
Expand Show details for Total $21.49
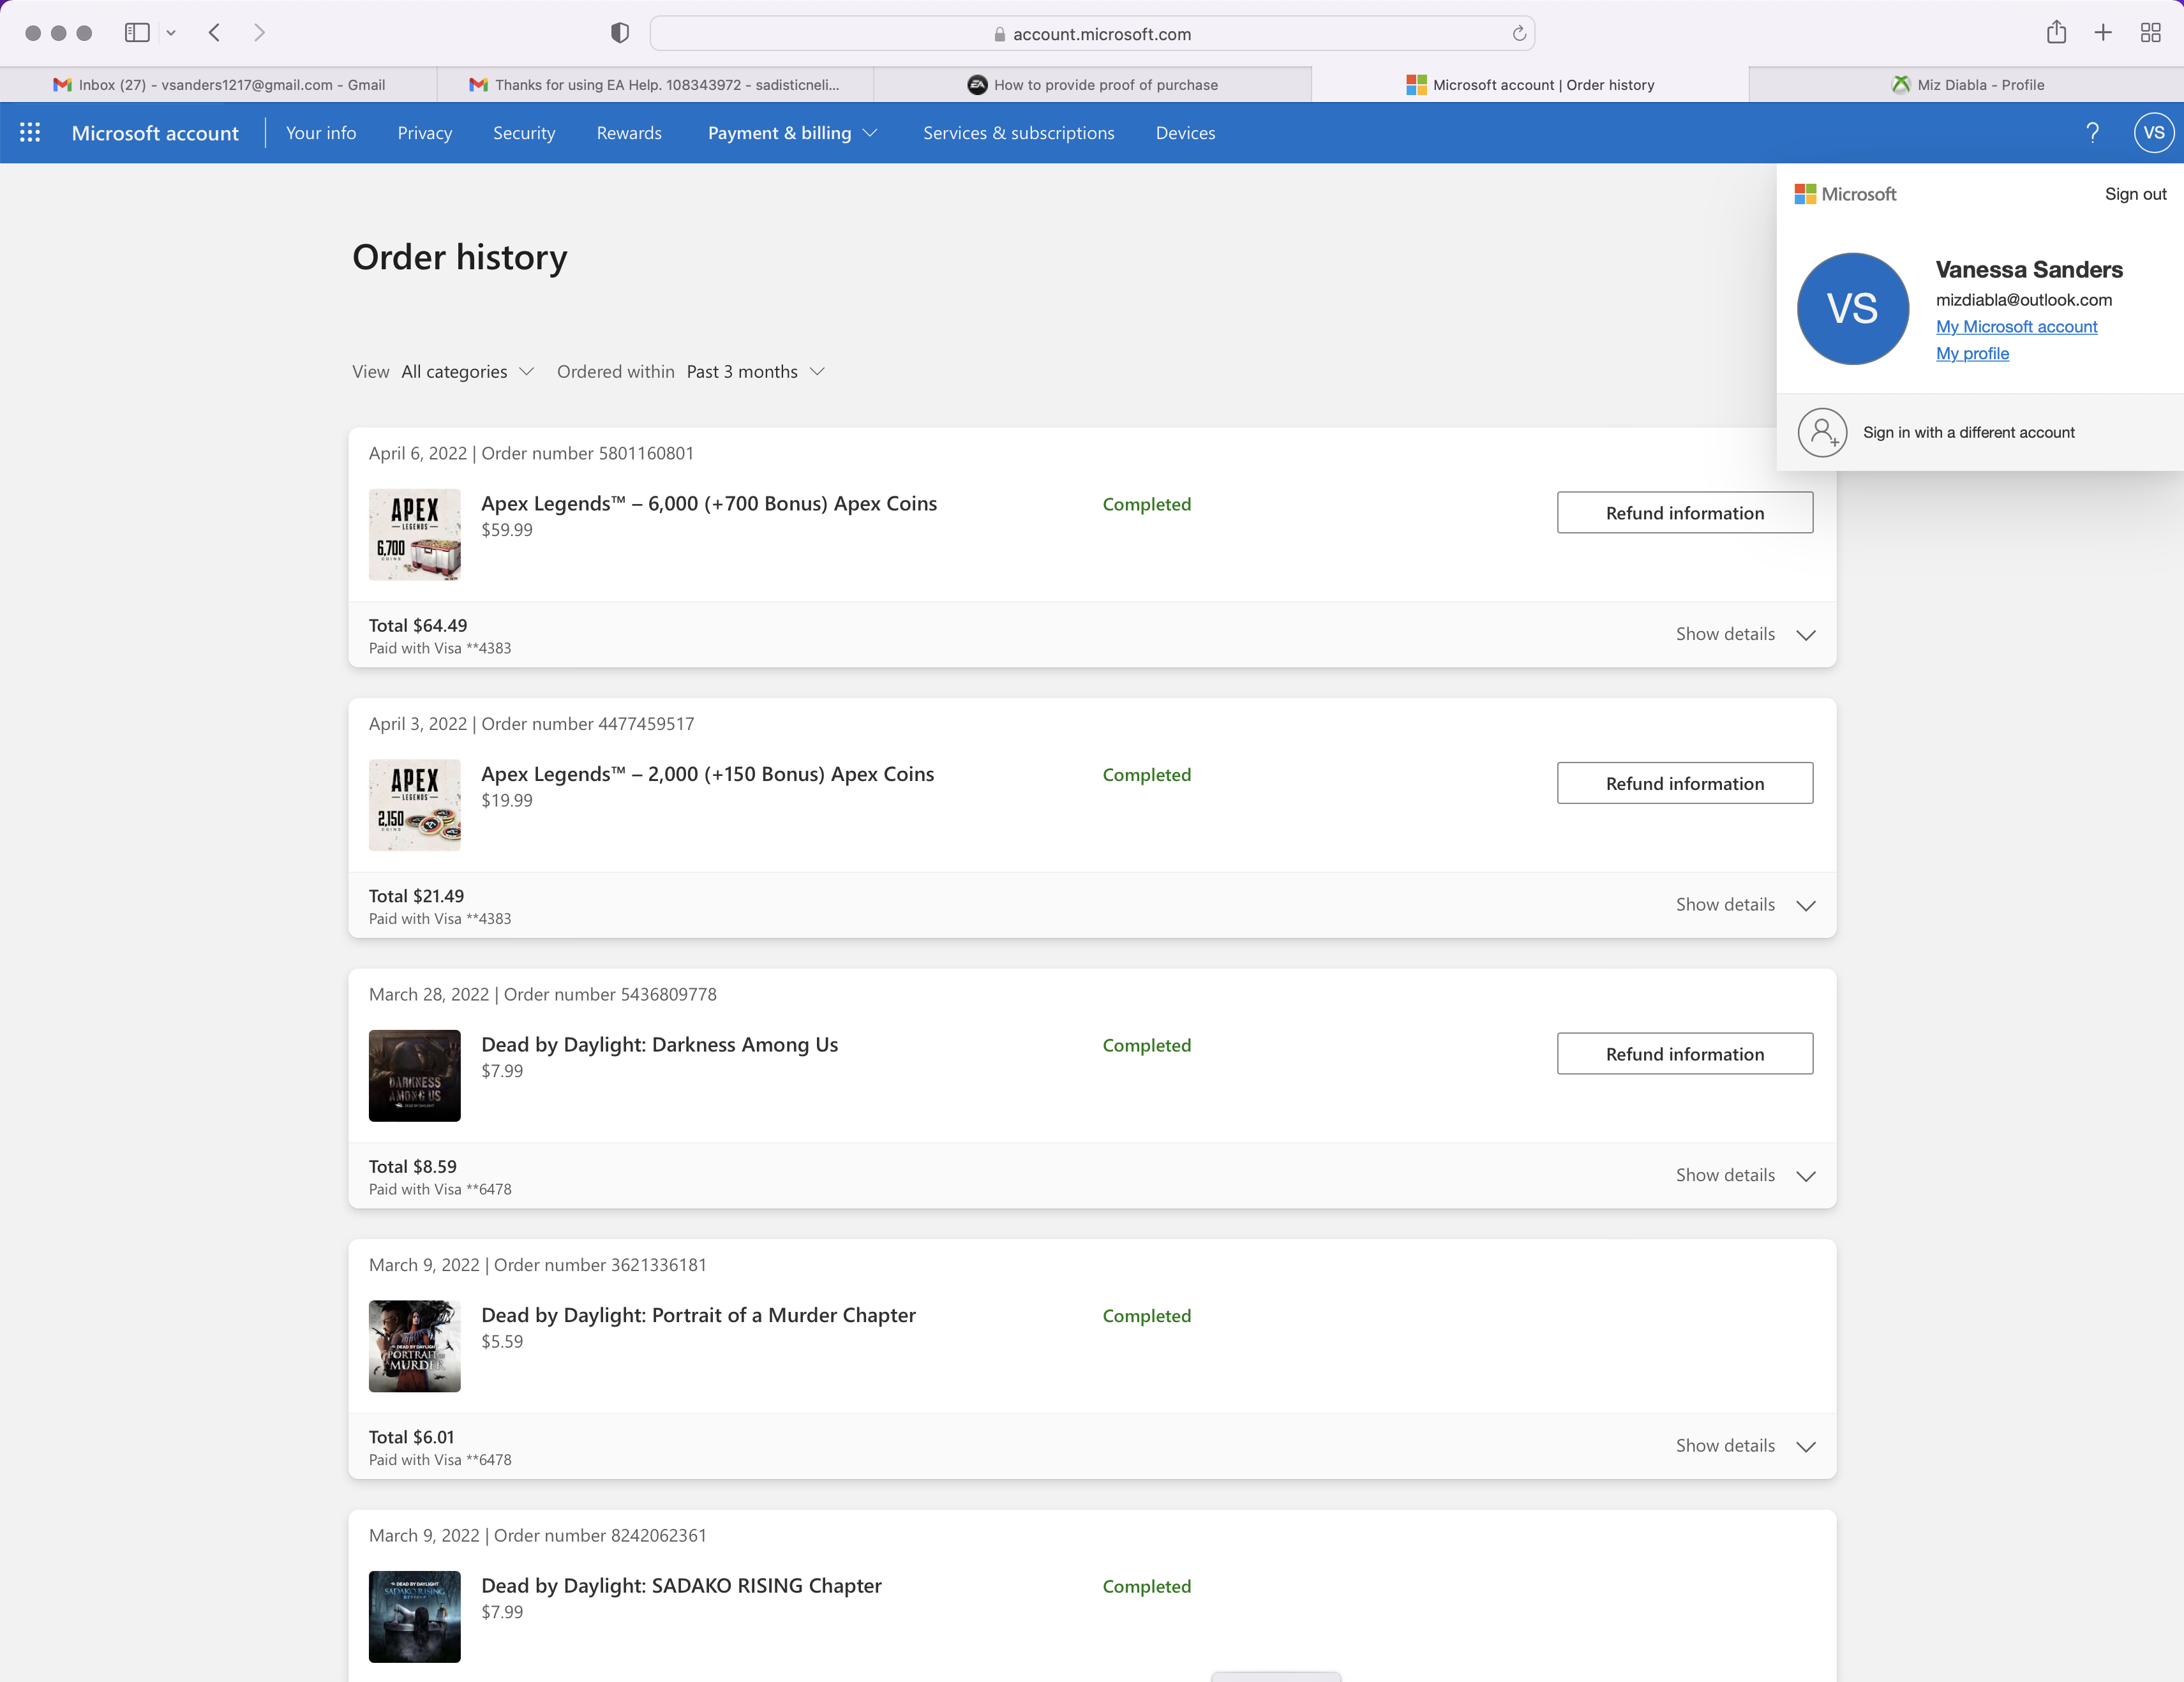(x=1745, y=905)
